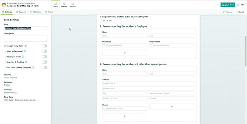Screen dimensions: 247x124
Task: Click the City field
Action: [x=125, y=93]
